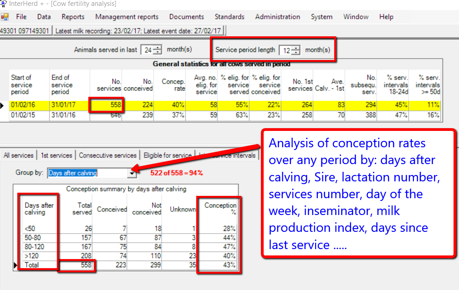Select the Total row label in conception summary
The width and height of the screenshot is (459, 290).
pos(31,265)
